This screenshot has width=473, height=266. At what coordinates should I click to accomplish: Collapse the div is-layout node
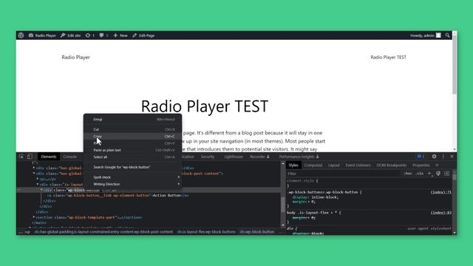click(x=38, y=185)
